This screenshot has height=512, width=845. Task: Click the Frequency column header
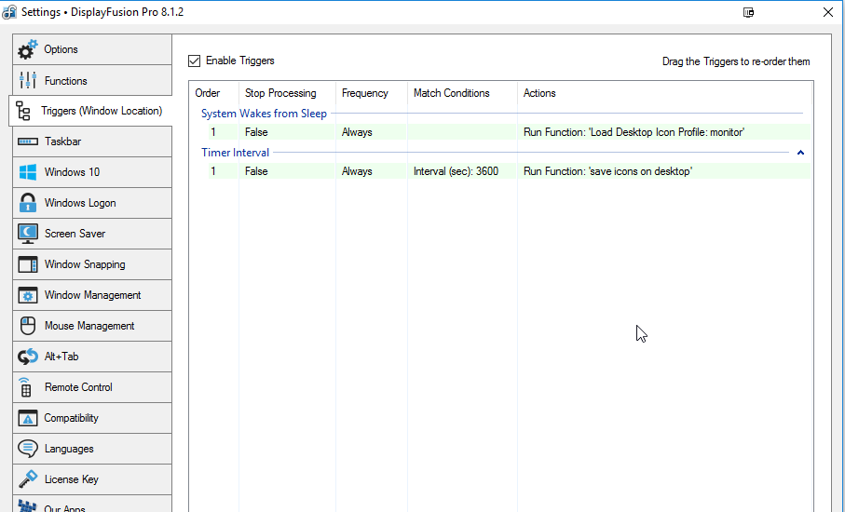click(x=365, y=93)
